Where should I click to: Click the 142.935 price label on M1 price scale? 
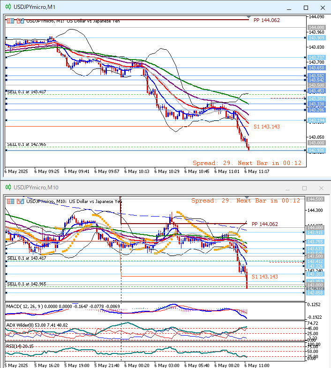(316, 150)
